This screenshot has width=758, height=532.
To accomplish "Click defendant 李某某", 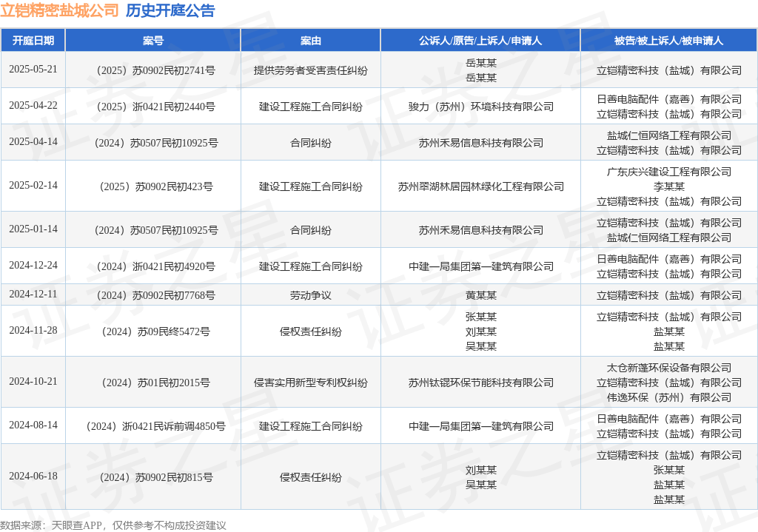I will [669, 186].
